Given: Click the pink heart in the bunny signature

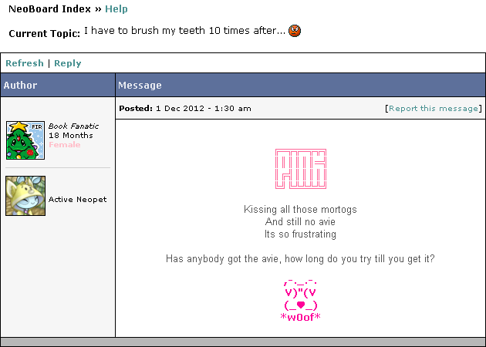Looking at the screenshot, I should click(300, 305).
